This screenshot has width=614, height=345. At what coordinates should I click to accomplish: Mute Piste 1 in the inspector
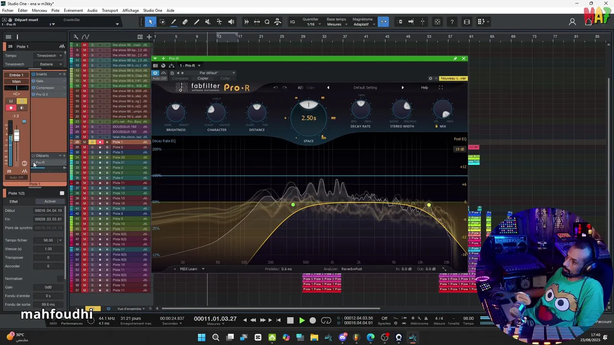tap(11, 101)
